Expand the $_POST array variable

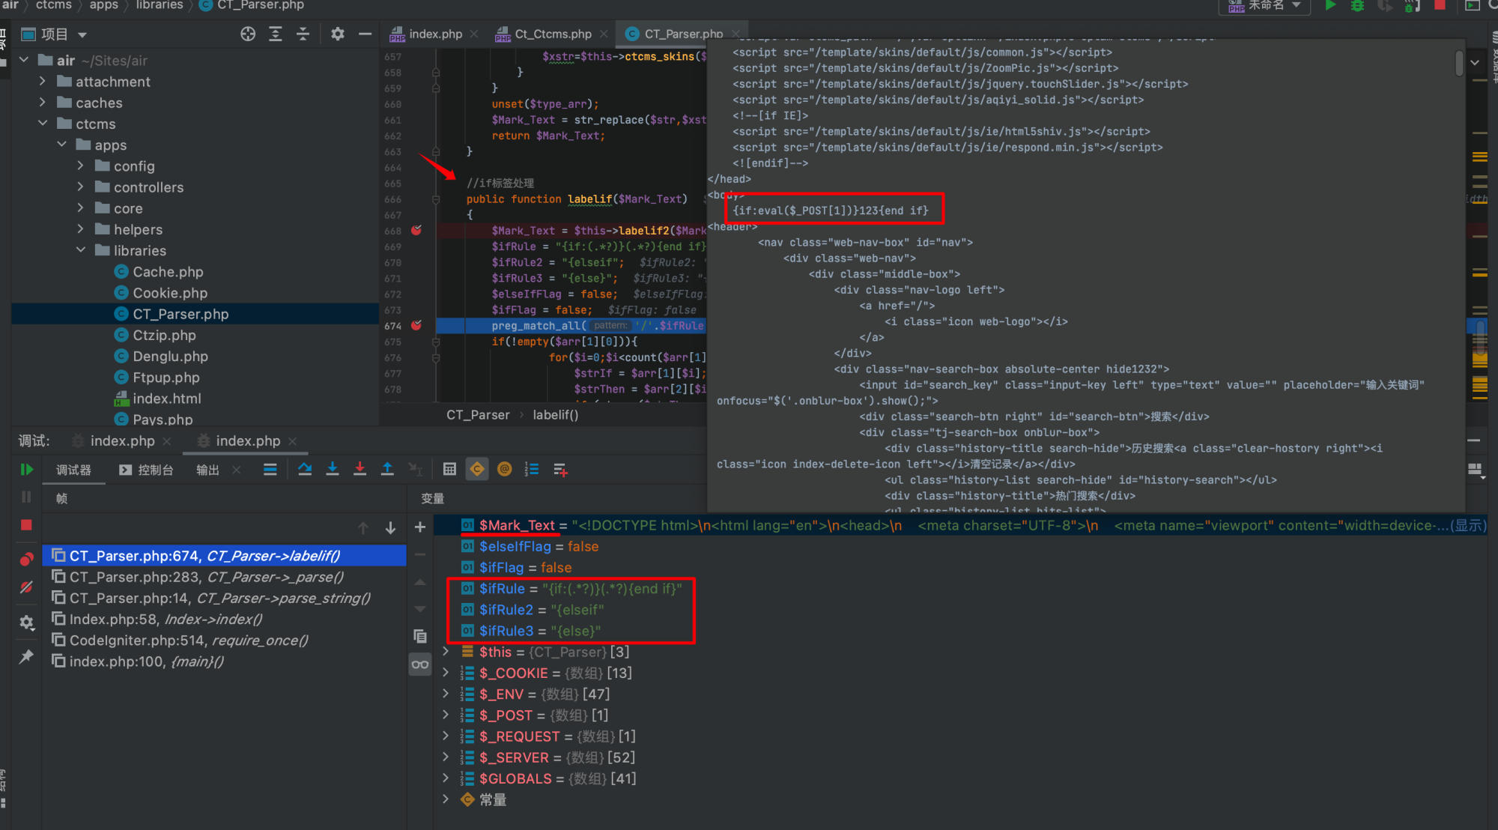(446, 715)
